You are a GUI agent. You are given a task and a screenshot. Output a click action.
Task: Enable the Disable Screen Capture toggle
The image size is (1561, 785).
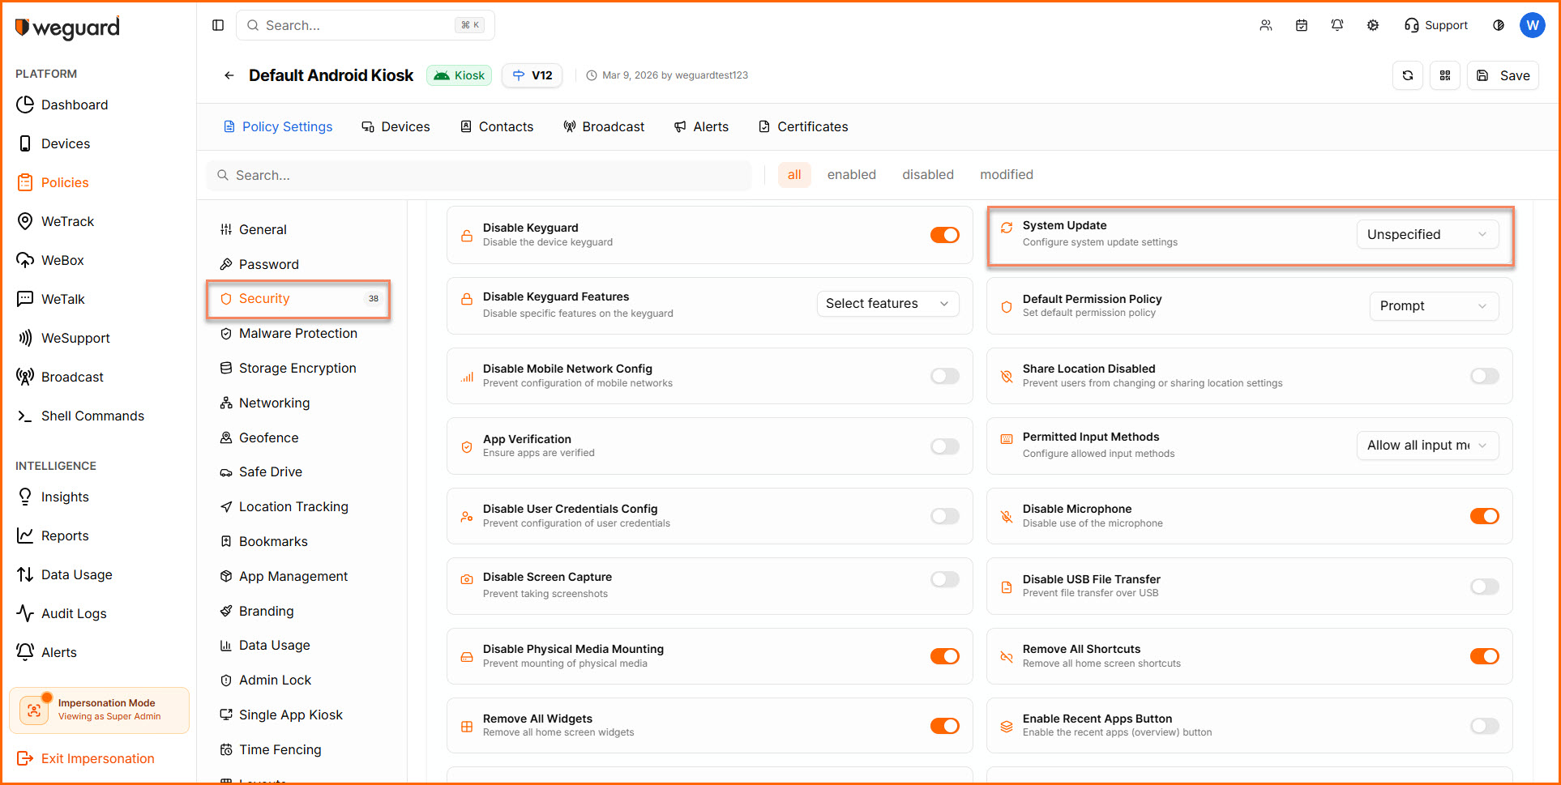point(944,579)
